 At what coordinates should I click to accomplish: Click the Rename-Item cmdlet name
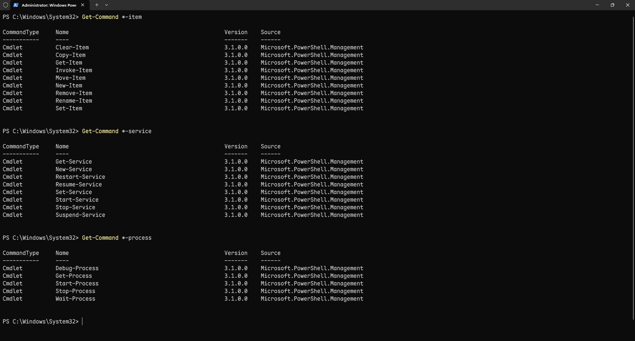tap(73, 101)
